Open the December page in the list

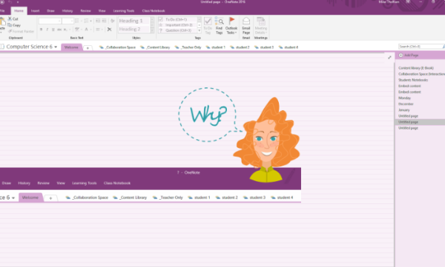click(406, 104)
